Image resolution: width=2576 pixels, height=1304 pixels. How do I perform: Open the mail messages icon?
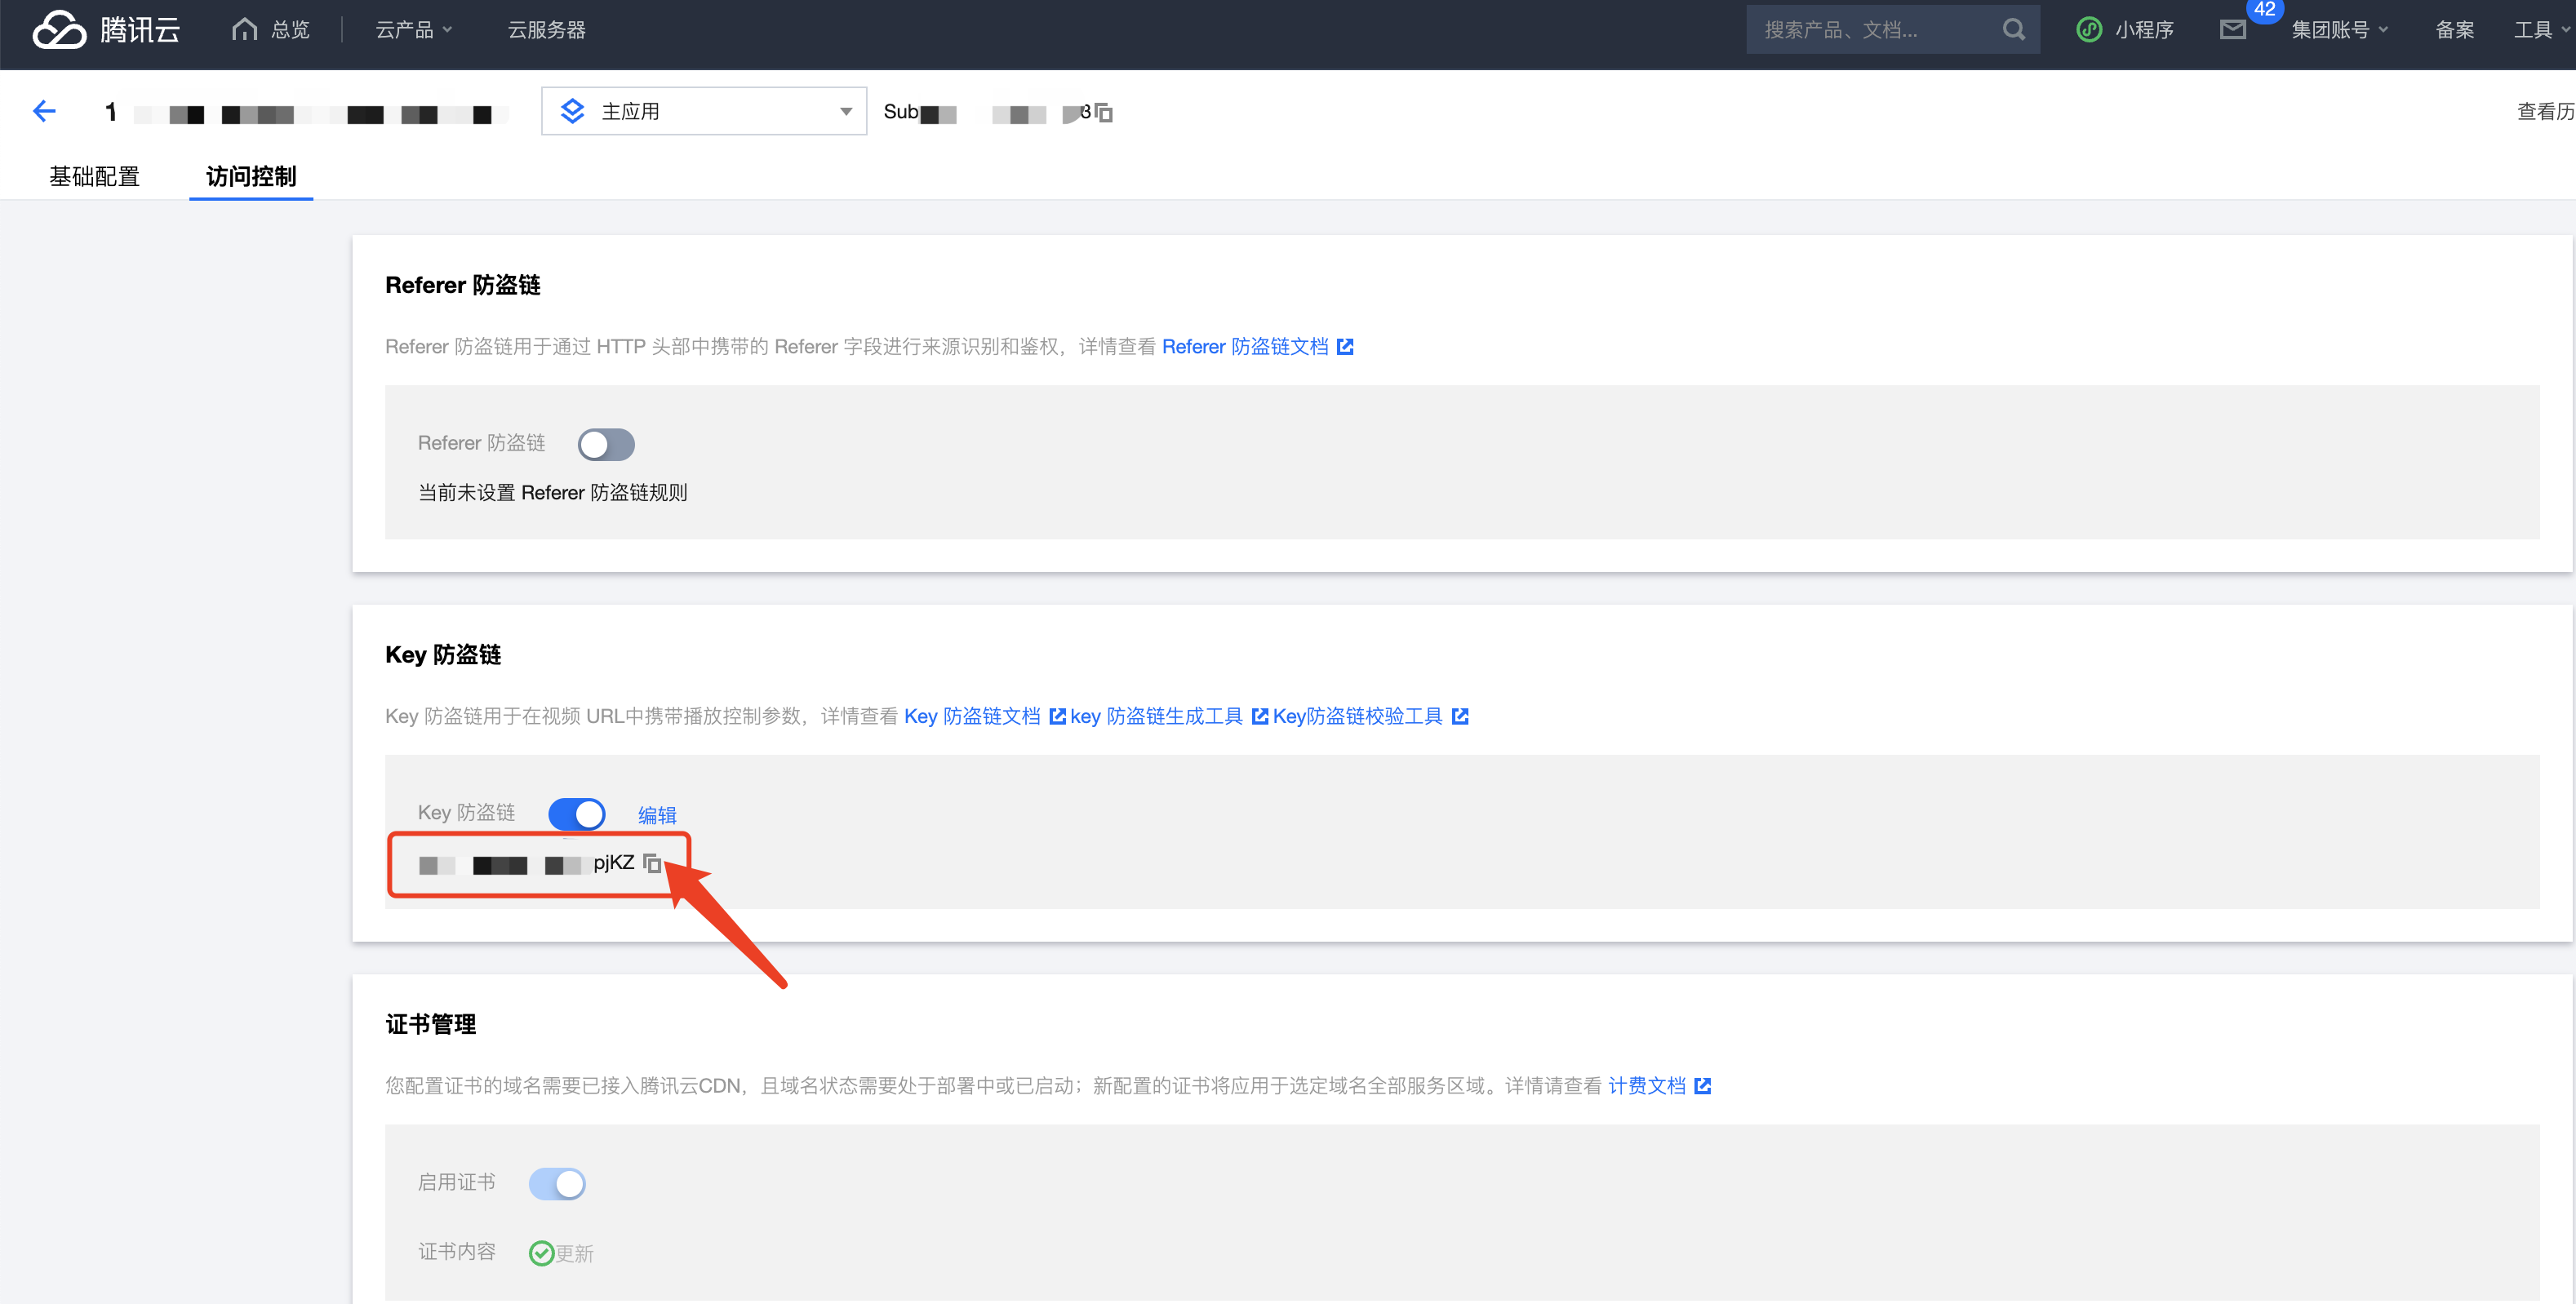click(2232, 30)
